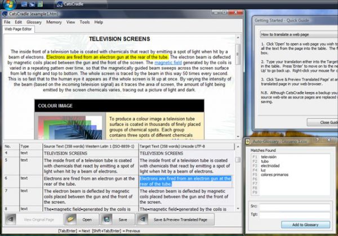Click the Close Guide button

[x=322, y=122]
